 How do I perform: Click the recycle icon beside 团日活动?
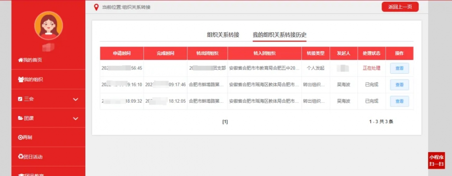click(x=20, y=157)
